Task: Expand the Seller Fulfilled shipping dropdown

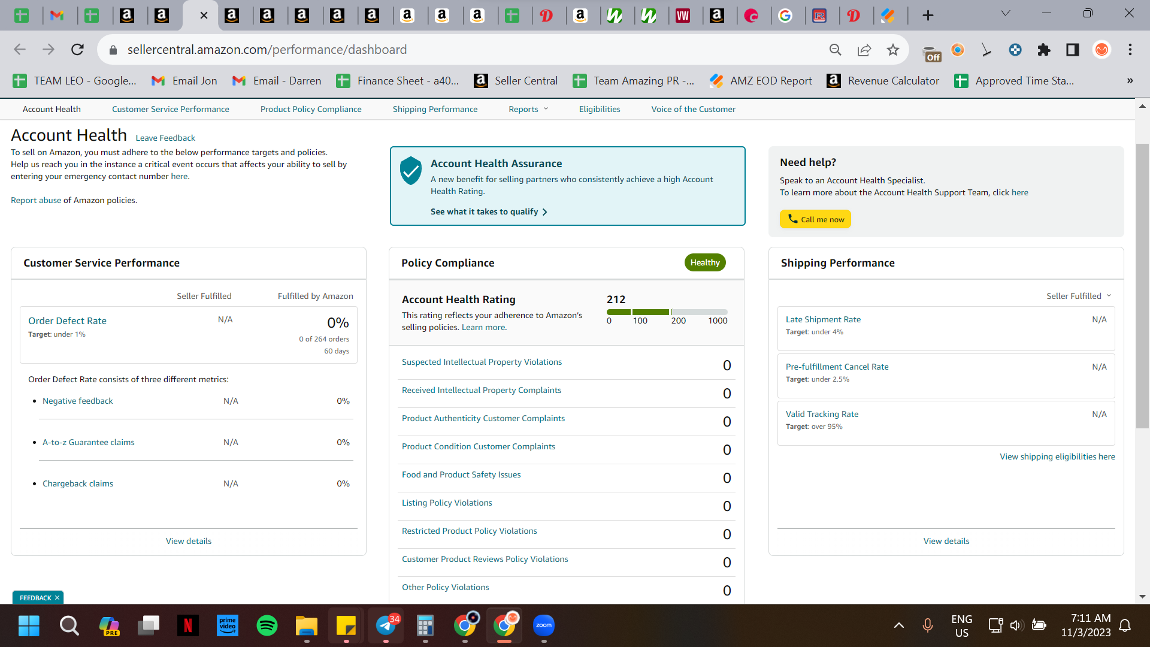Action: 1079,296
